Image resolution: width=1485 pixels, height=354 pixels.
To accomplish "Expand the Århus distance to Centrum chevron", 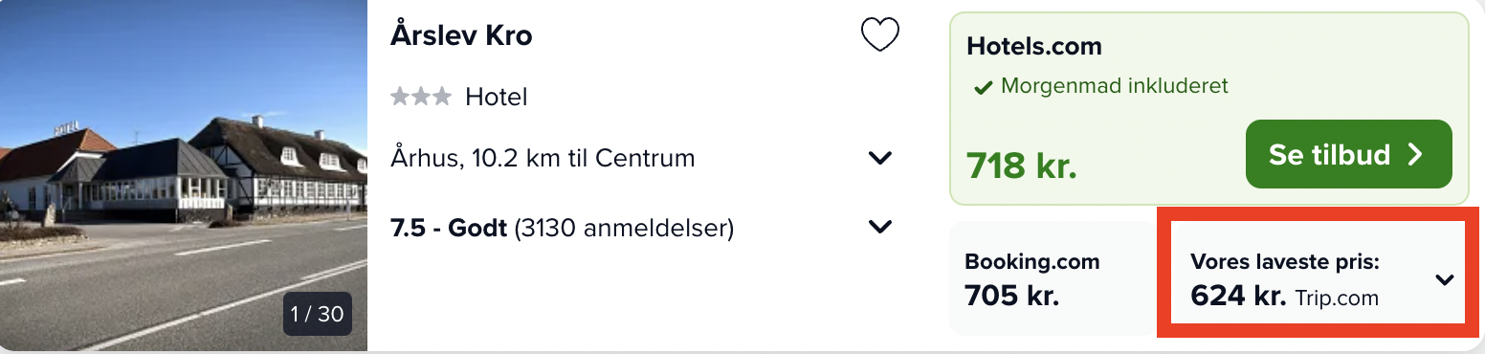I will click(x=880, y=158).
